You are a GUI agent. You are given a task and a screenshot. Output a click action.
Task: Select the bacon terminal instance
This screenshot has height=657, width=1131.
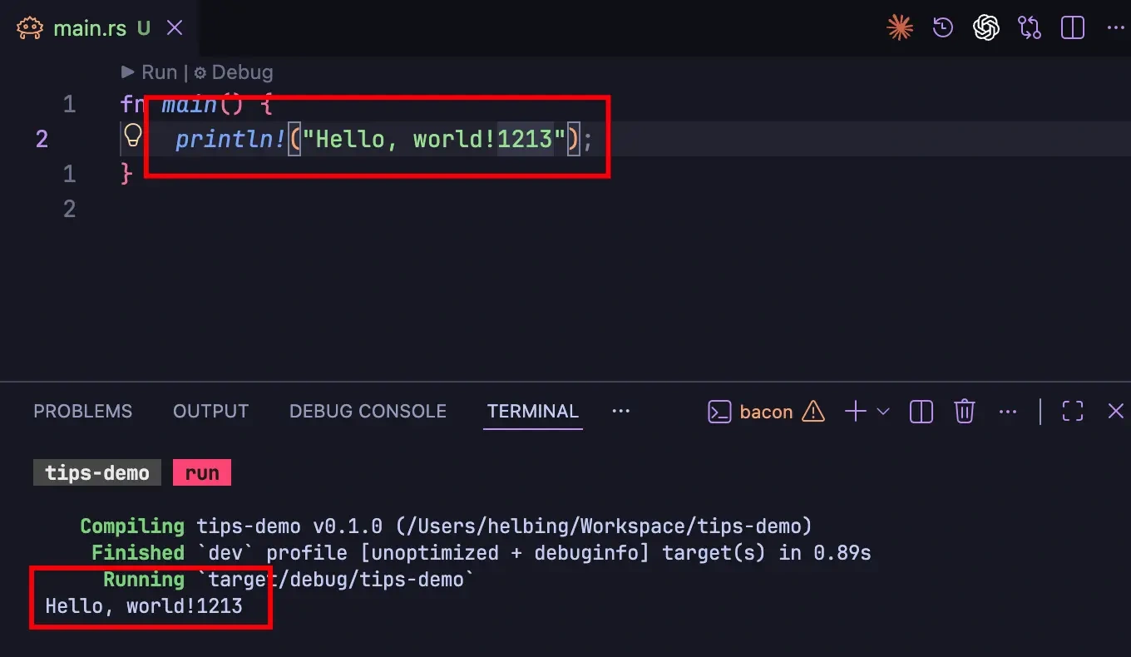coord(766,412)
